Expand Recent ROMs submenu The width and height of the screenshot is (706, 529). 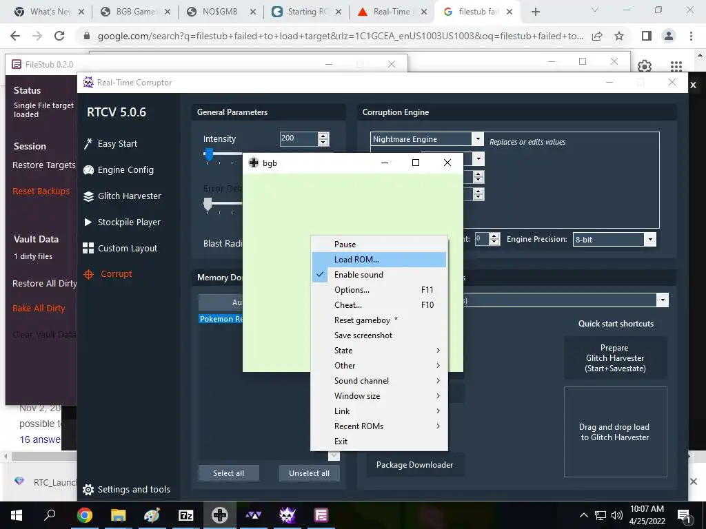pyautogui.click(x=379, y=426)
